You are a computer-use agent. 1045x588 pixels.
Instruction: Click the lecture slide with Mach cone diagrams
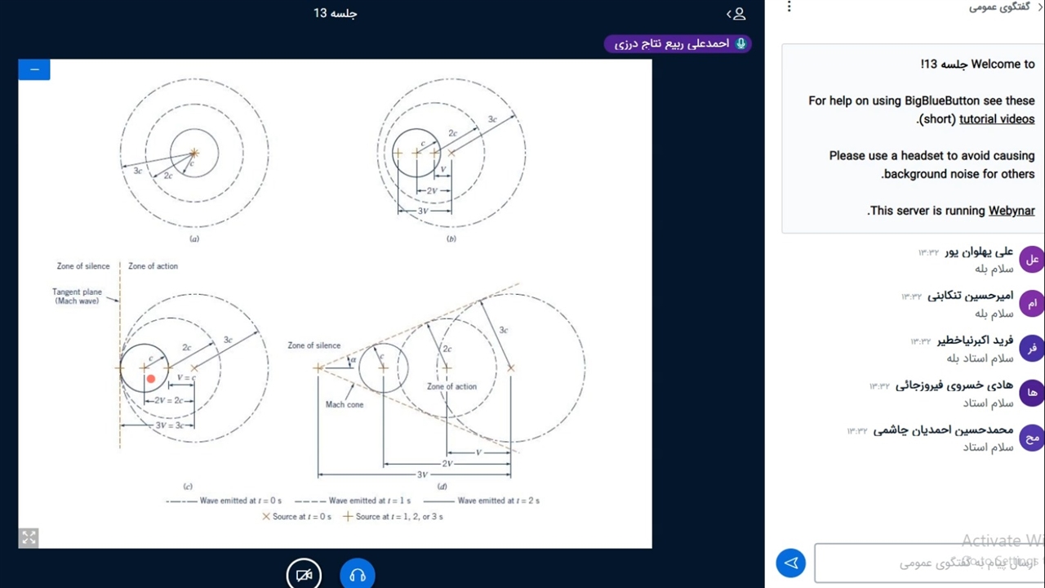click(335, 302)
